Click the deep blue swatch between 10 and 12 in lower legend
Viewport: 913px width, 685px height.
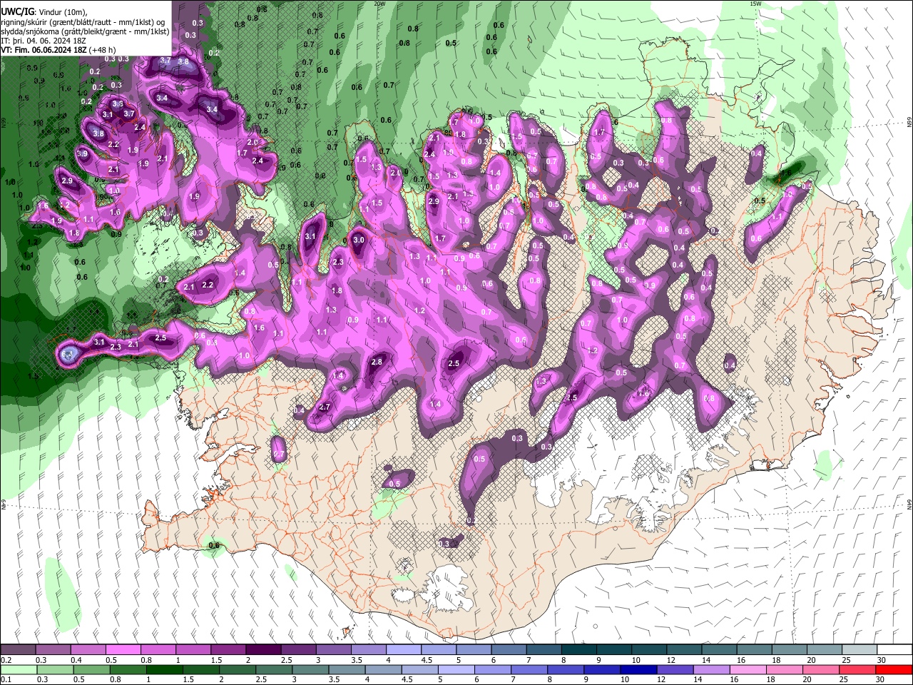638,670
